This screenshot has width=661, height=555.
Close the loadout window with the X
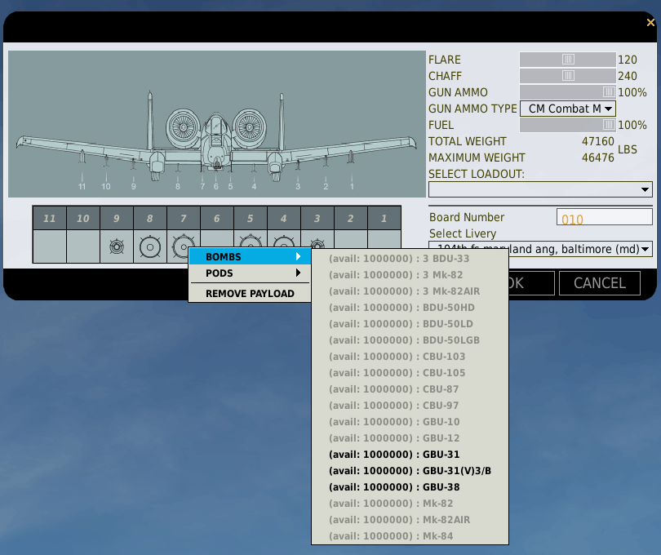tap(650, 23)
